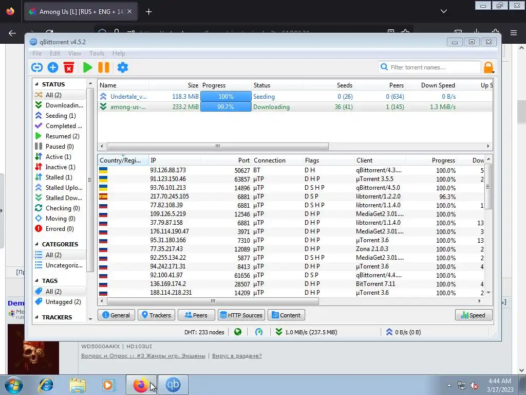Viewport: 526px width, 395px height.
Task: Select the Moving (0) status filter
Action: (x=59, y=219)
